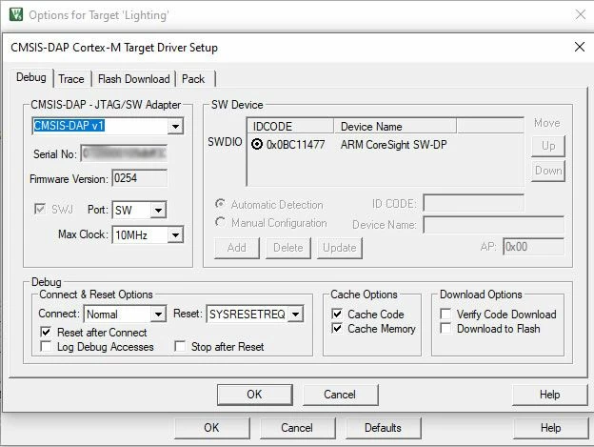Open the Port SW dropdown
Screen dimensions: 594x447
[x=158, y=210]
